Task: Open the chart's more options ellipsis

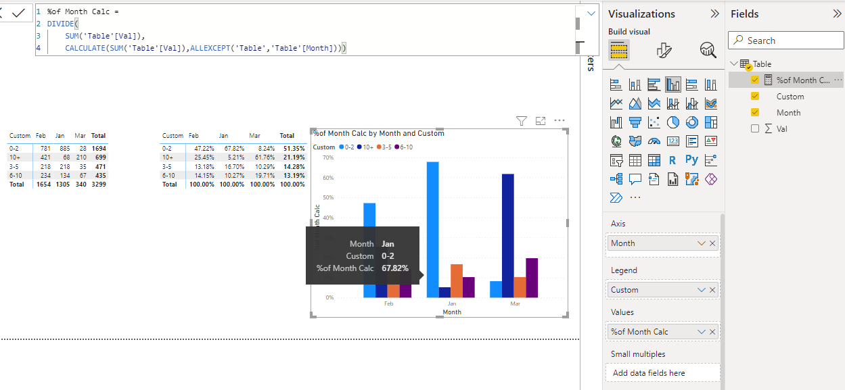Action: (x=559, y=121)
